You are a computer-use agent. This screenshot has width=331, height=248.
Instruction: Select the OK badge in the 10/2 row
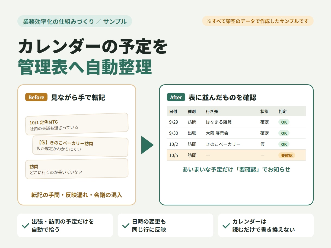coord(284,144)
